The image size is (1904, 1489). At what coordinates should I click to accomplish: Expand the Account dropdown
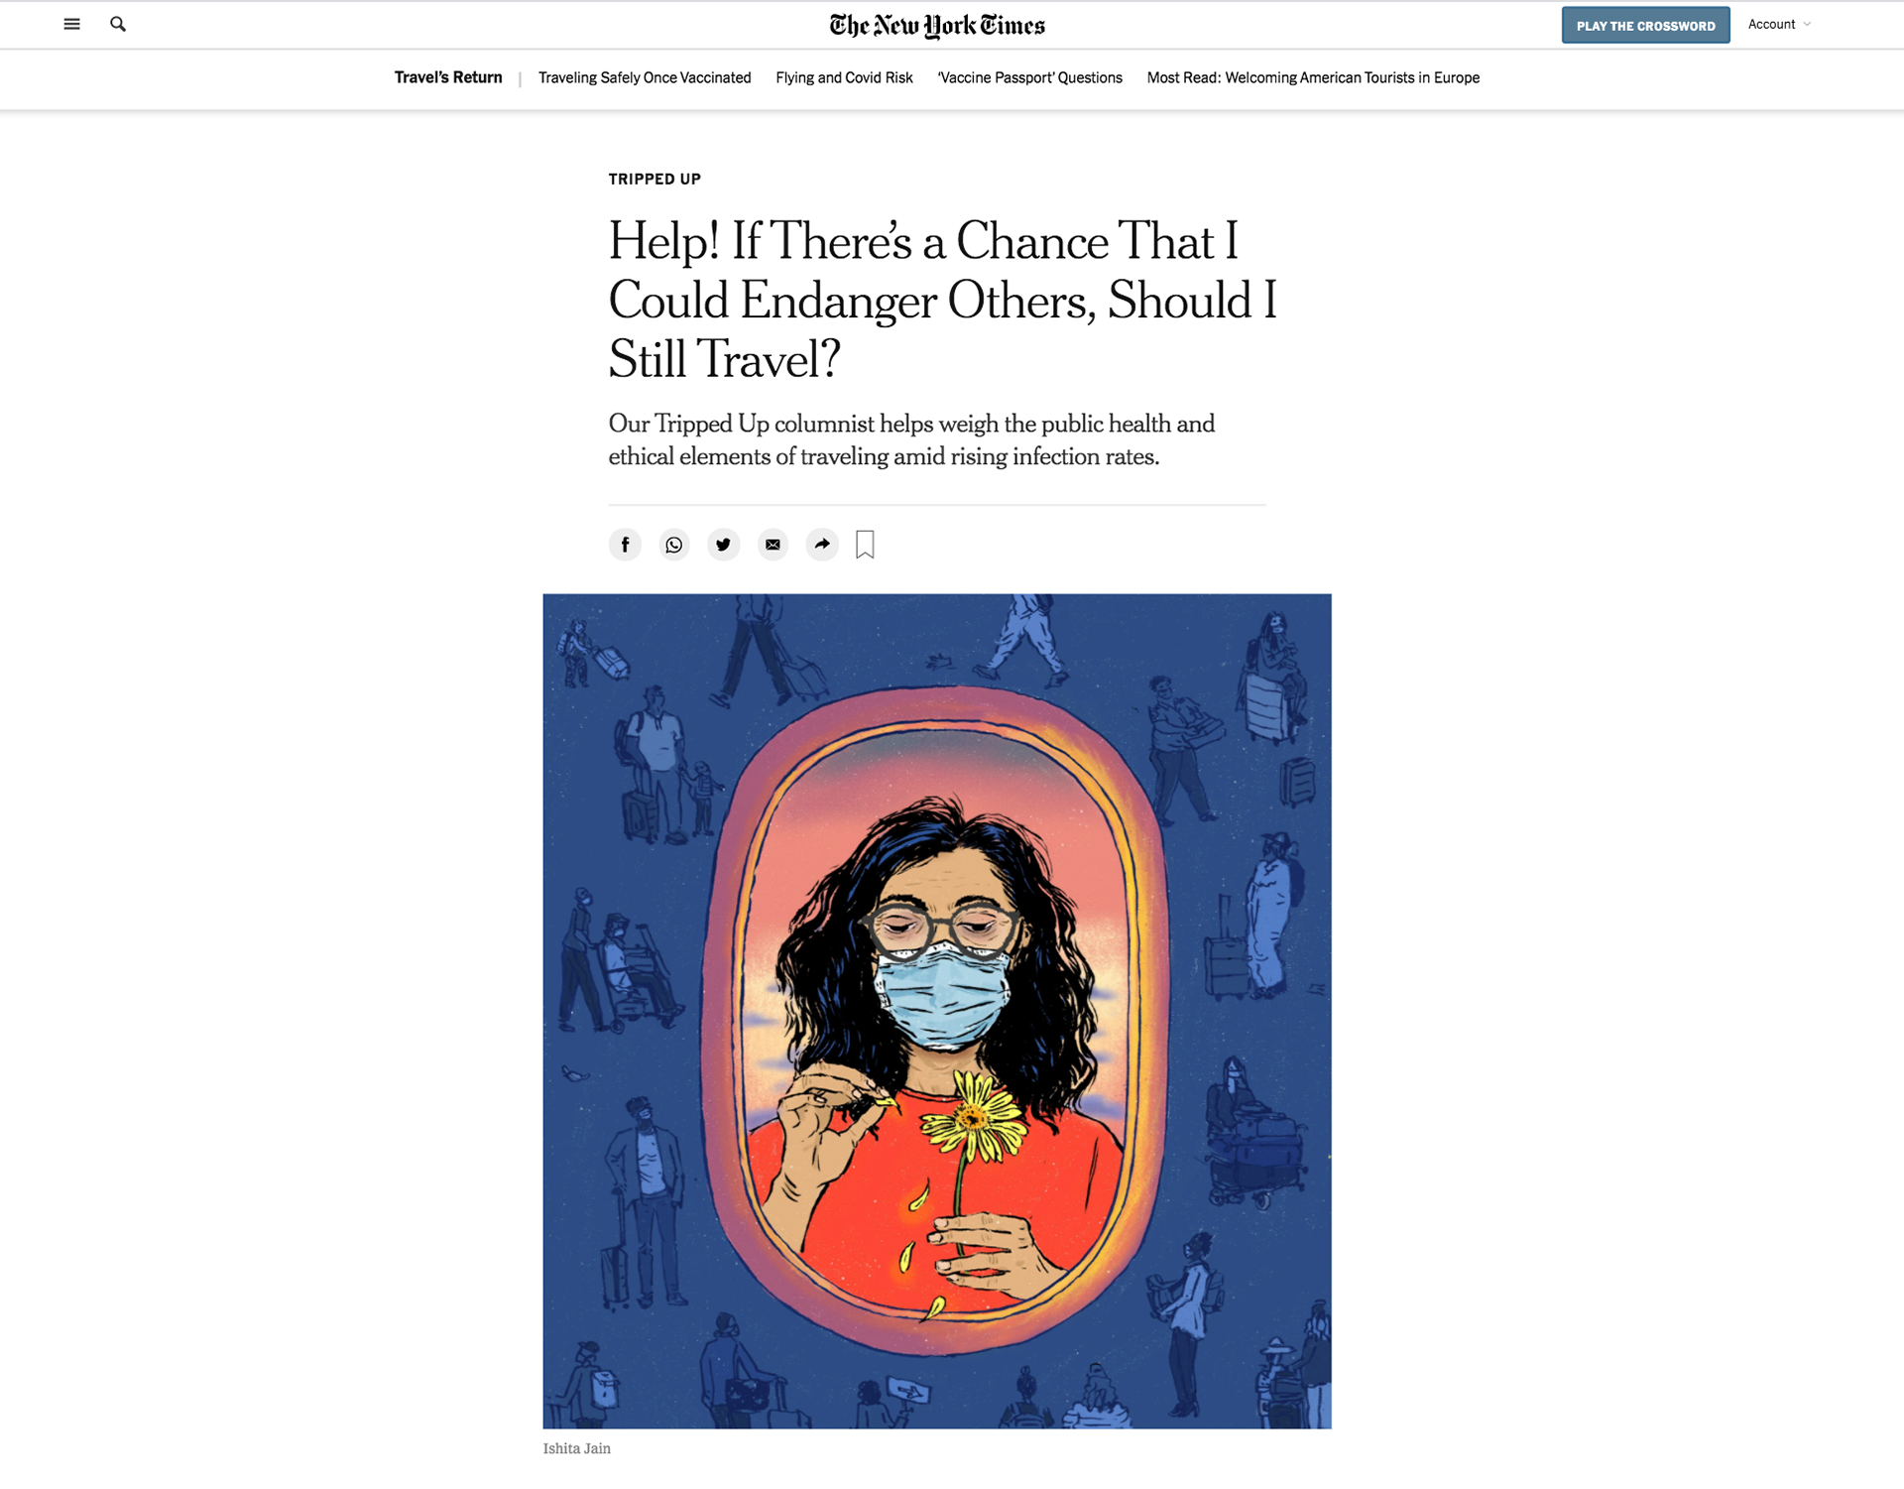click(1779, 25)
